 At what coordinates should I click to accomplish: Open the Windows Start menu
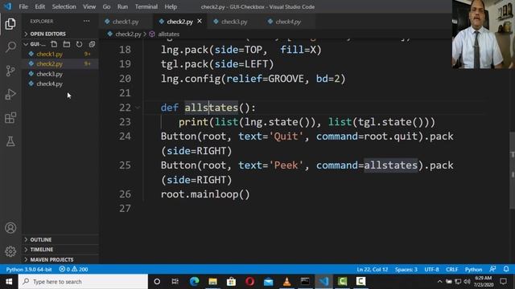[9, 282]
